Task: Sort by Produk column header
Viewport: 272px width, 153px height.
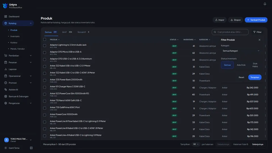Action: click(x=55, y=40)
